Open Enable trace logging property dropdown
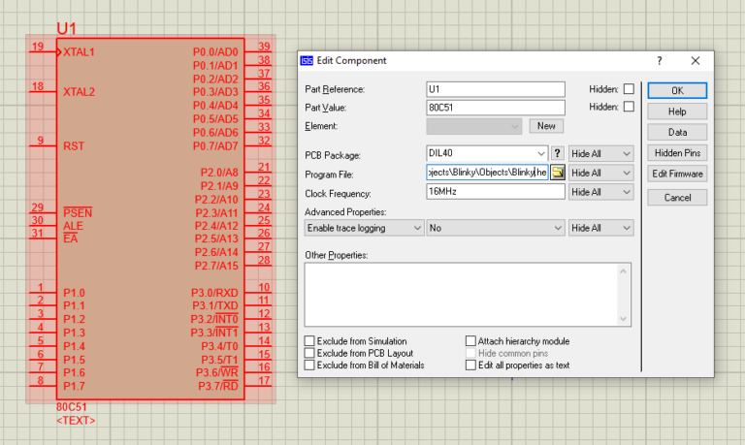 click(x=364, y=228)
